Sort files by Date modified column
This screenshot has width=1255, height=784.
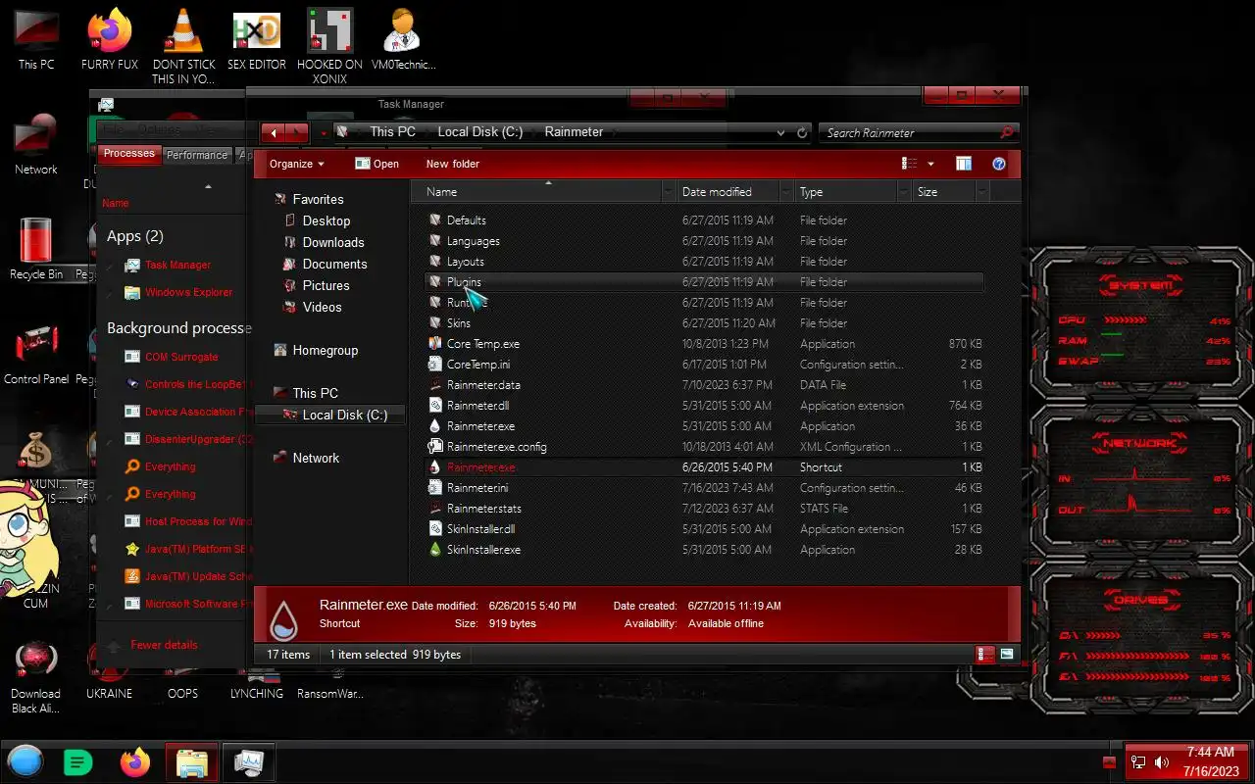pos(717,192)
